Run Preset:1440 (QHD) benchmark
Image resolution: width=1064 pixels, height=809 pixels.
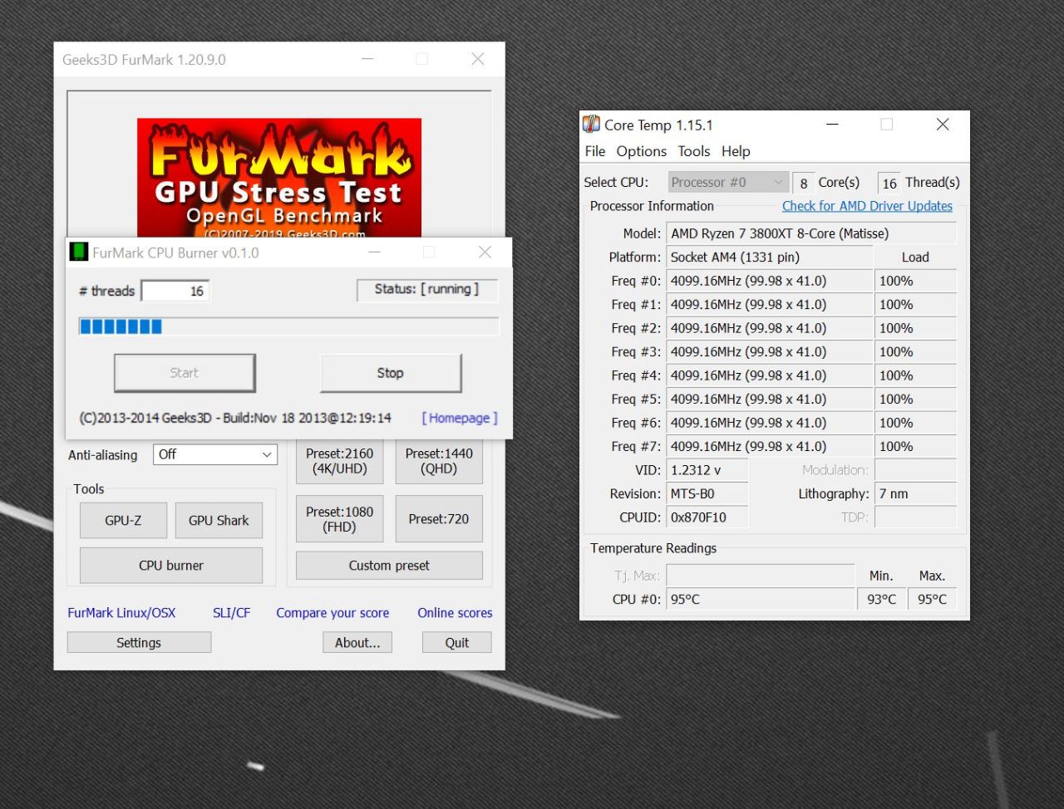click(439, 461)
